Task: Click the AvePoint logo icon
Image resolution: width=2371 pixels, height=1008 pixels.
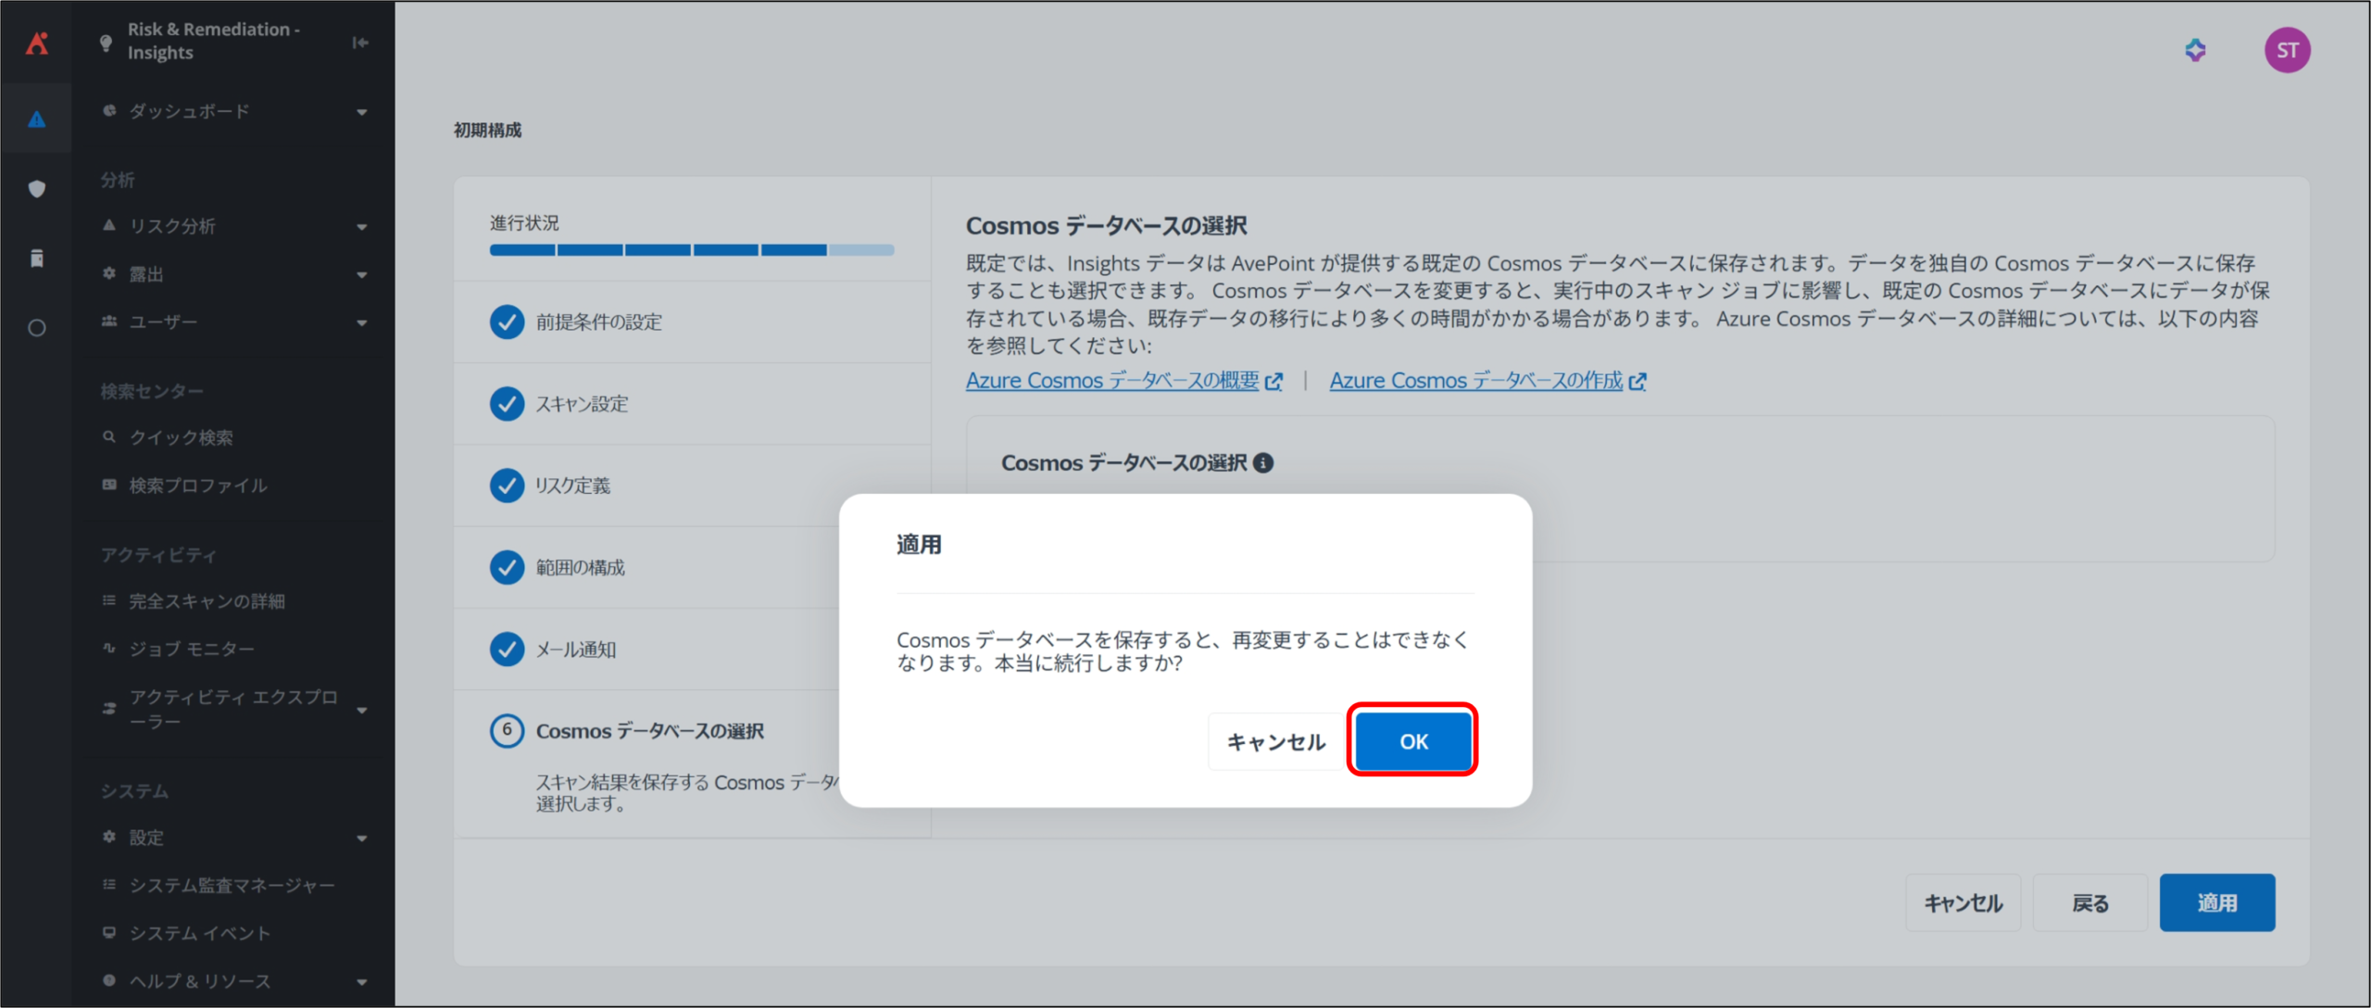Action: coord(37,43)
